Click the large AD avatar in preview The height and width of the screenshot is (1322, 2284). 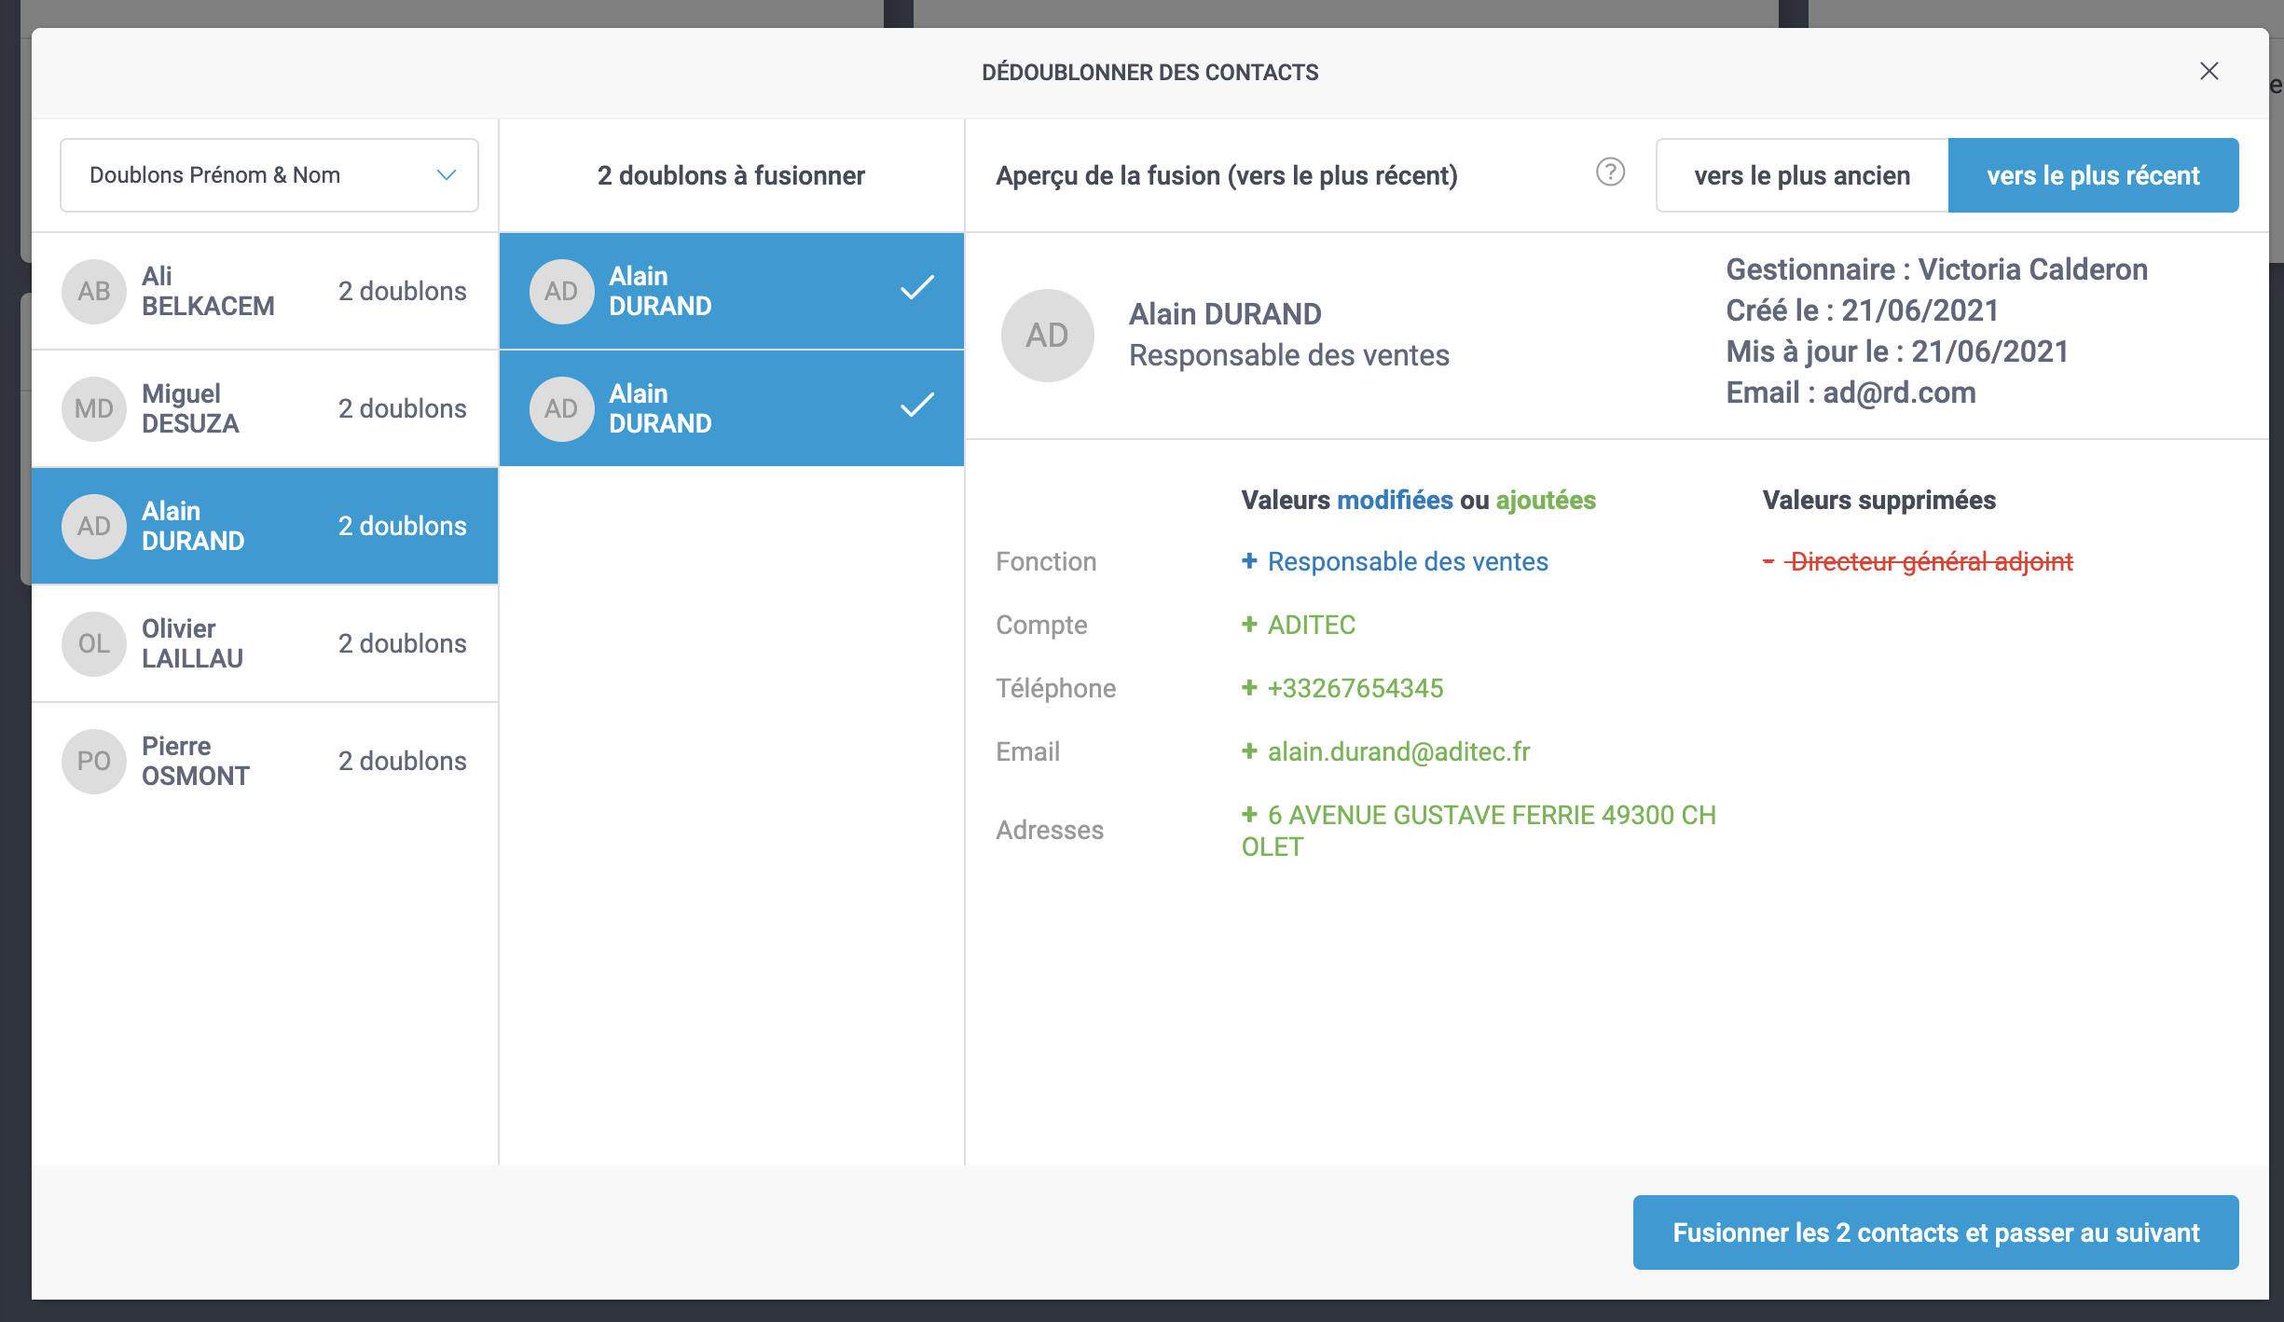[x=1047, y=336]
